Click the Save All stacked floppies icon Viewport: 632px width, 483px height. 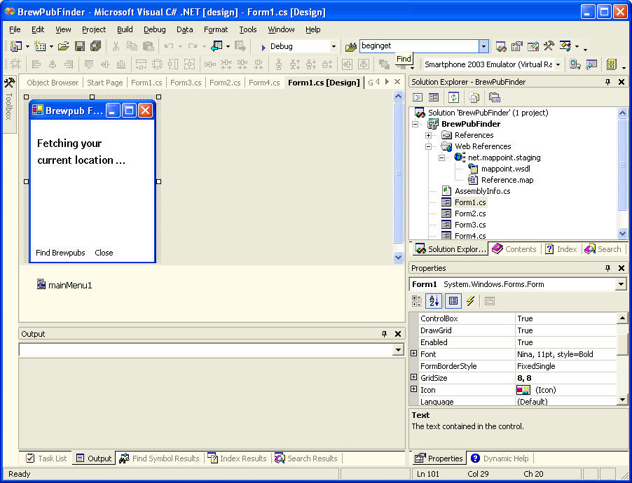pyautogui.click(x=95, y=46)
